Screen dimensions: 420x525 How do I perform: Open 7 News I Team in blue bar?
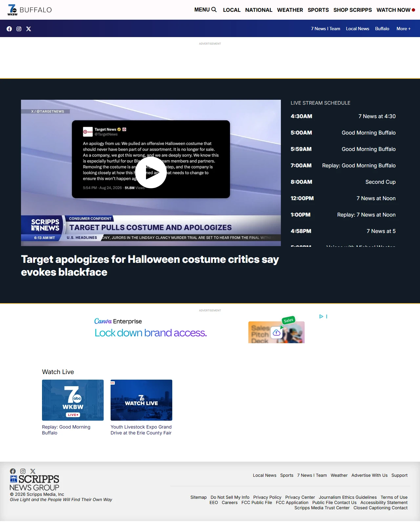[x=325, y=29]
